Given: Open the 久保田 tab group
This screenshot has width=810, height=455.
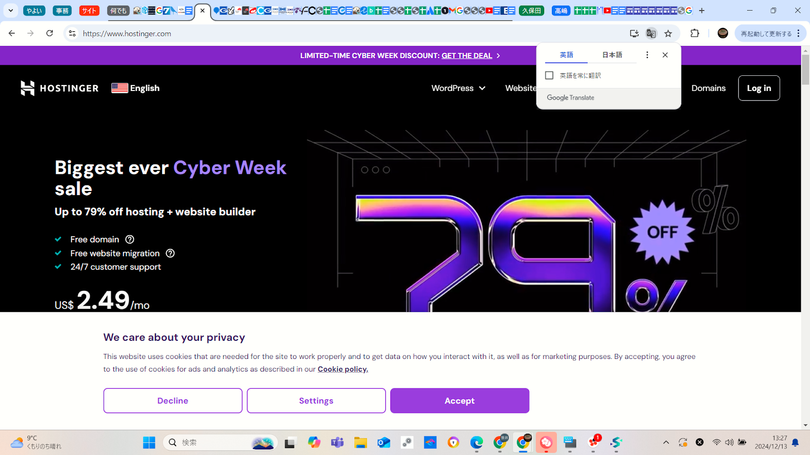Looking at the screenshot, I should click(532, 11).
